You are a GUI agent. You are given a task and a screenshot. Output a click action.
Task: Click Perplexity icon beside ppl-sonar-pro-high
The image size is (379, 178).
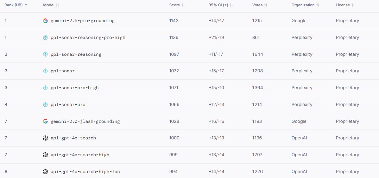[45, 88]
